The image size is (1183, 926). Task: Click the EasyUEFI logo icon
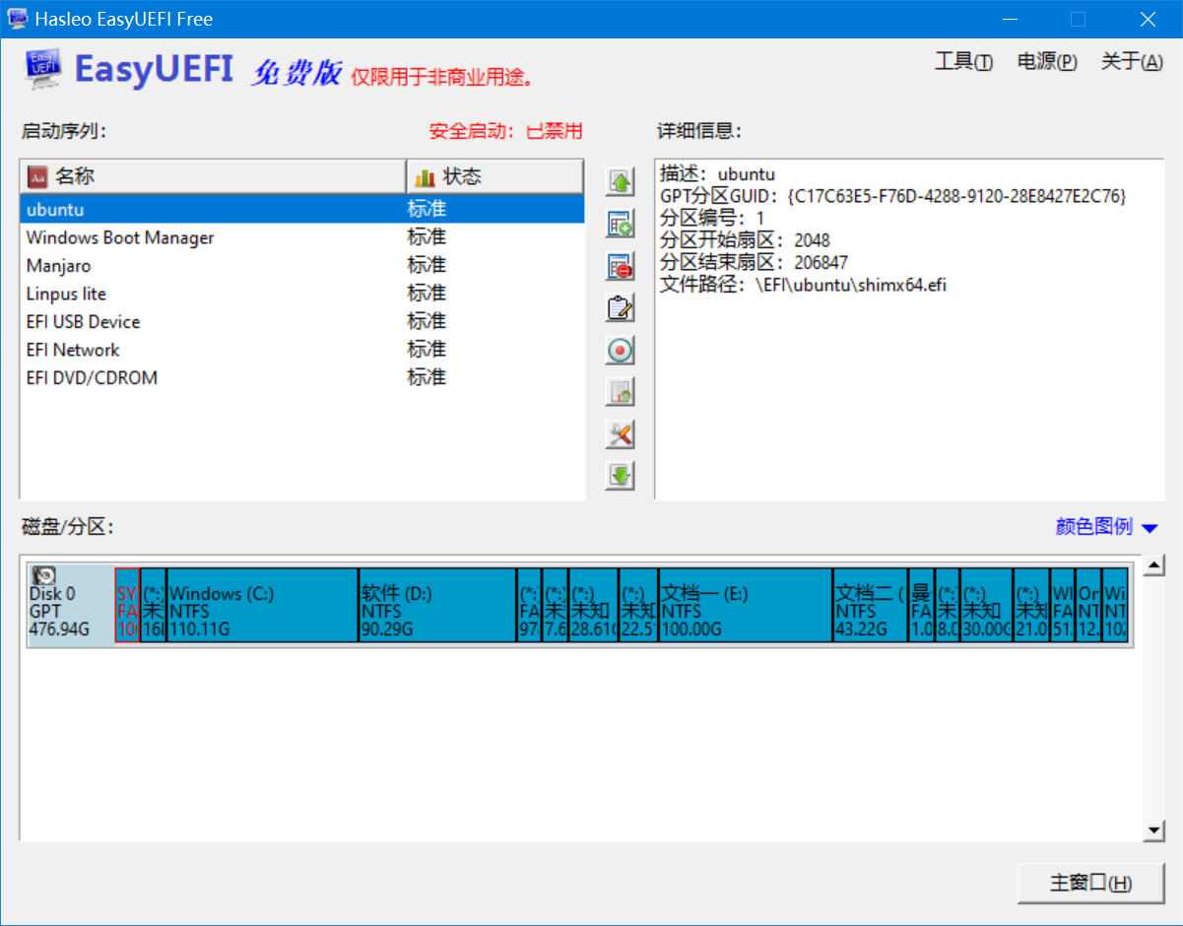click(x=43, y=68)
